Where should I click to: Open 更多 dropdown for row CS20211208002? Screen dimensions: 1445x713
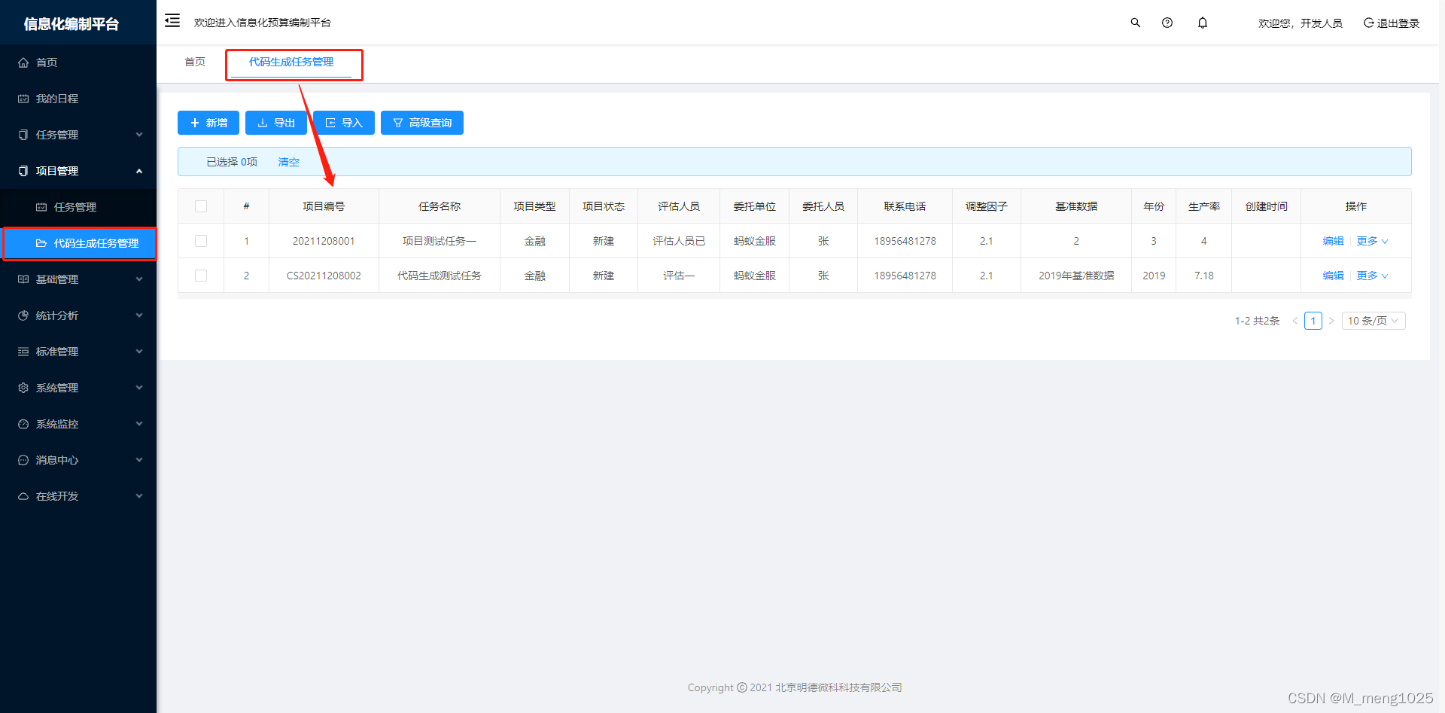[1372, 276]
